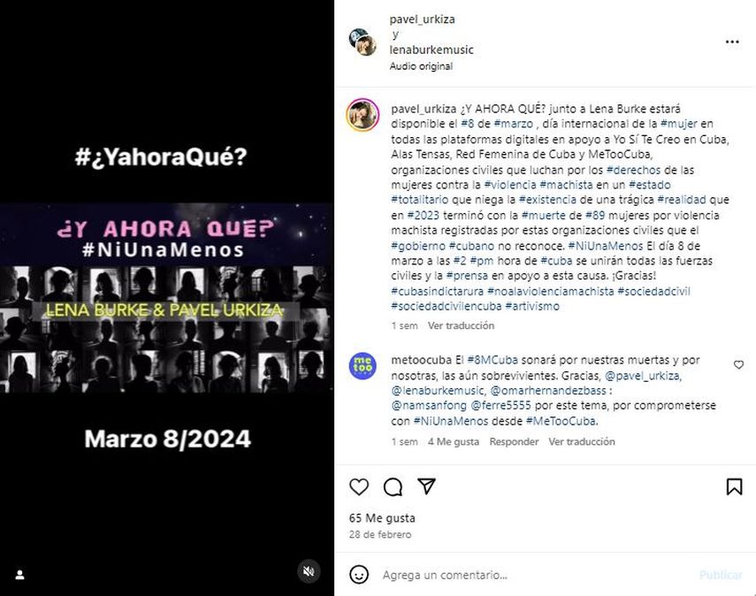The image size is (756, 596).
Task: Open pavel_urkiza story avatar in caption
Action: pyautogui.click(x=363, y=115)
